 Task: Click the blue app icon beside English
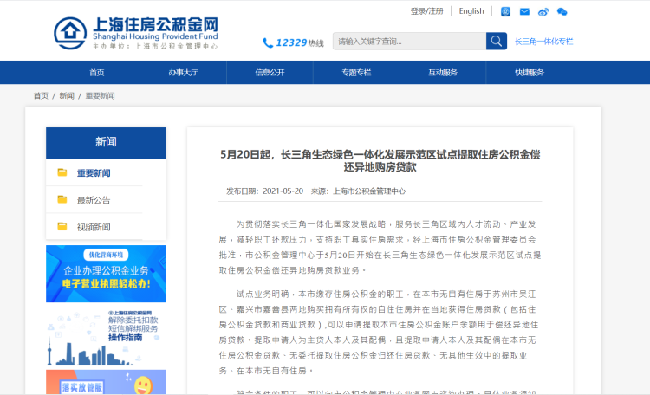click(506, 11)
